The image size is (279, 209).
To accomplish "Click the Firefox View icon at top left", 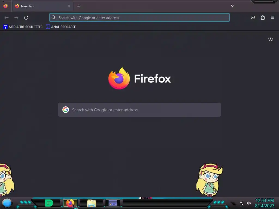I will point(5,6).
